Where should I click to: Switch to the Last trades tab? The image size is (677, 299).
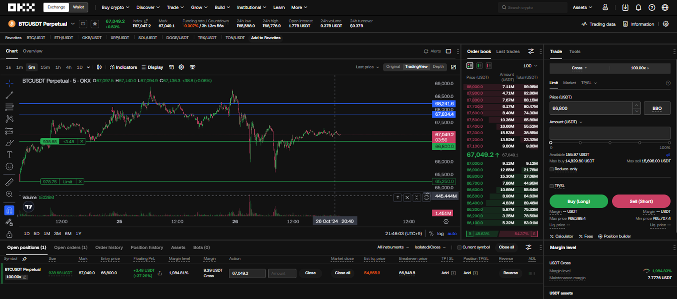[508, 51]
